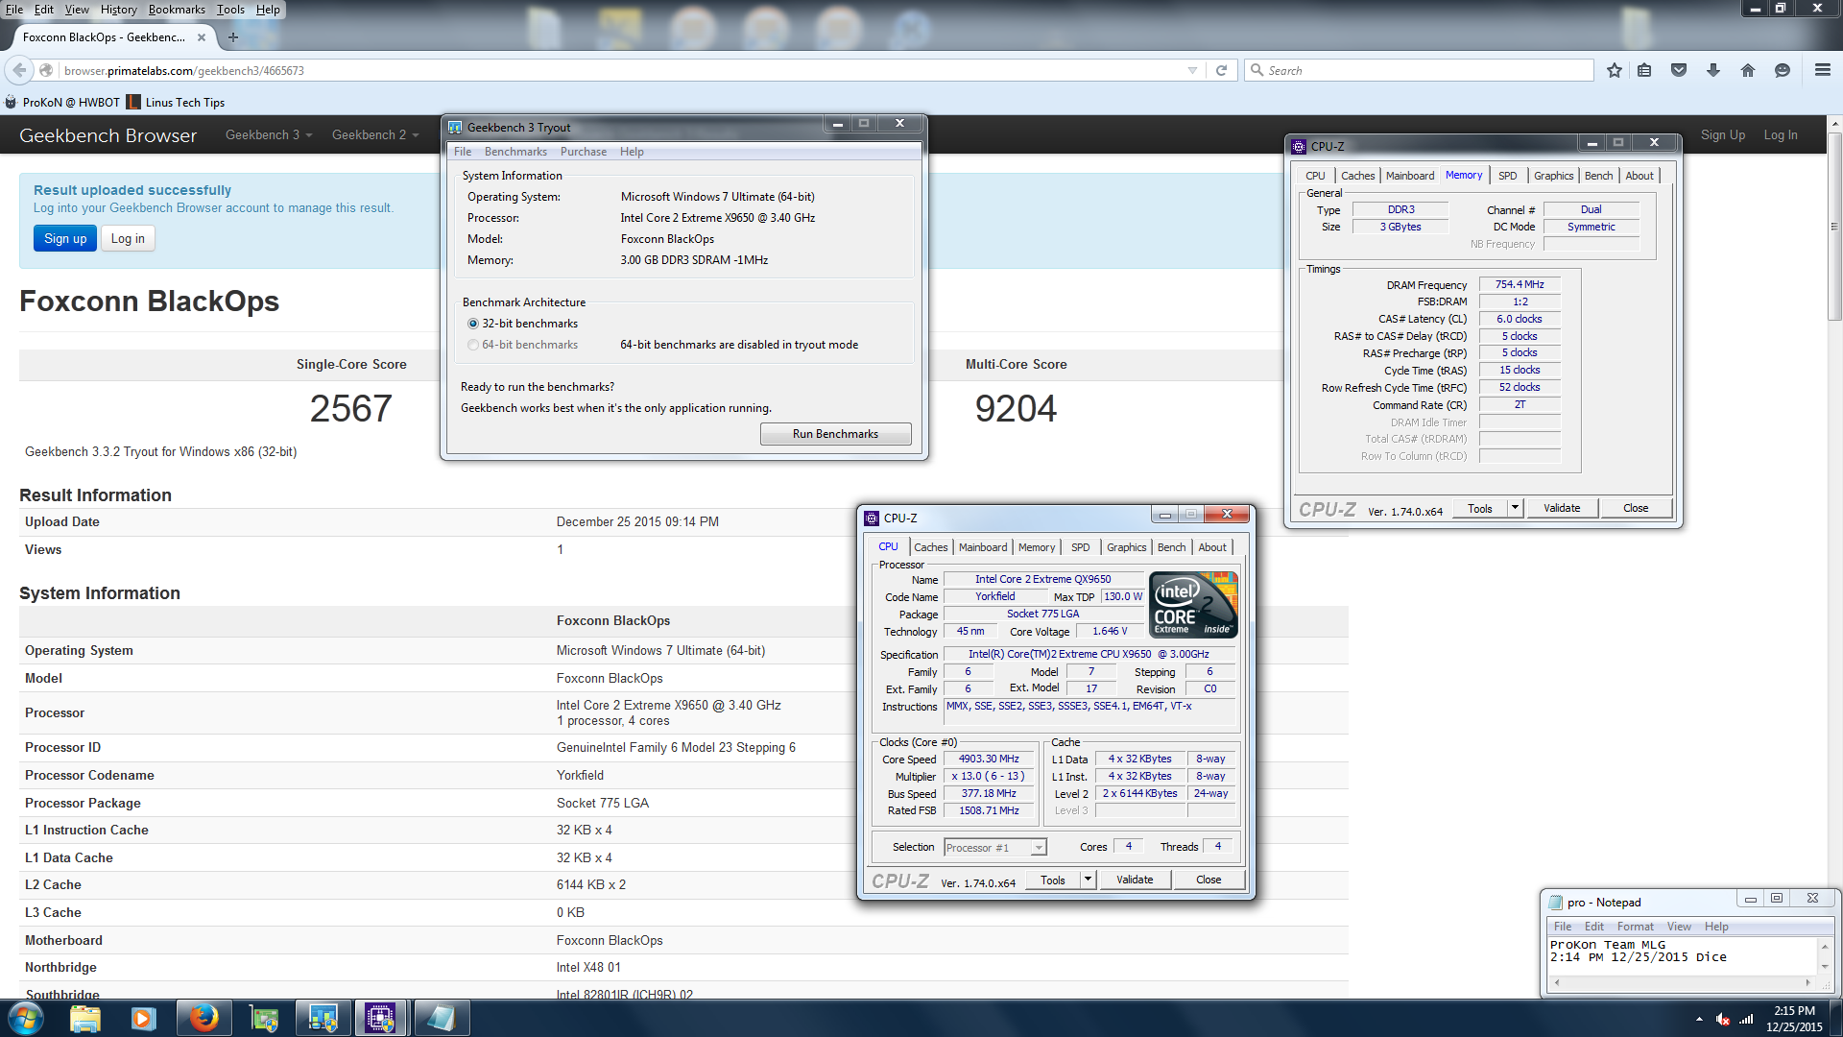Open the chat bubble icon in toolbar
This screenshot has height=1037, width=1843.
click(1783, 70)
